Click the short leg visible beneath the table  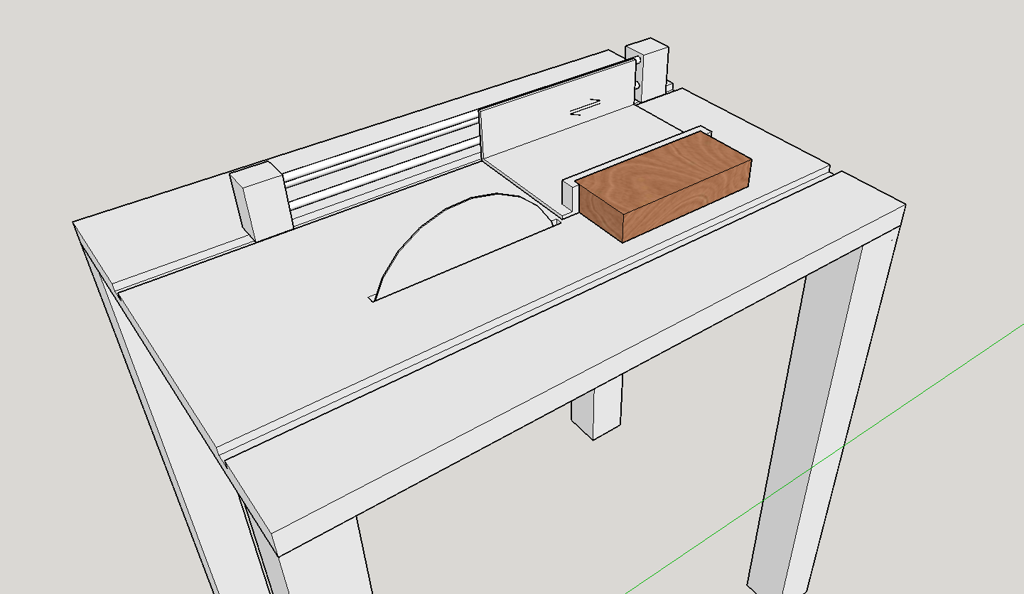coord(597,406)
